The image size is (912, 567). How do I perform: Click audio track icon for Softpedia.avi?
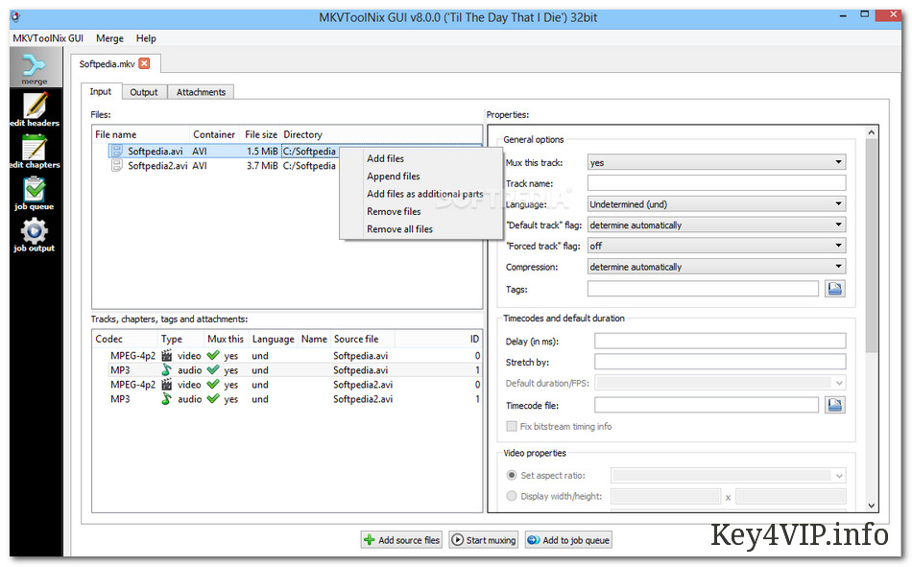point(167,370)
